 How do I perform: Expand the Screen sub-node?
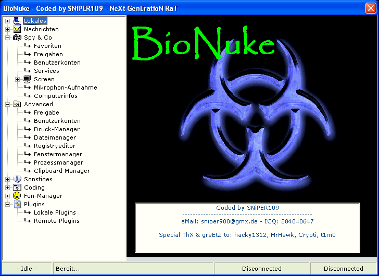(x=18, y=79)
